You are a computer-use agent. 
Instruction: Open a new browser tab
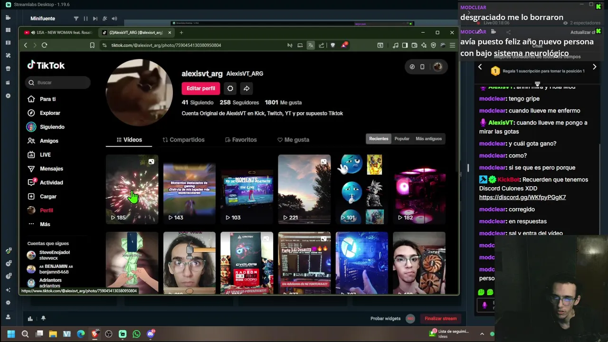tap(181, 32)
